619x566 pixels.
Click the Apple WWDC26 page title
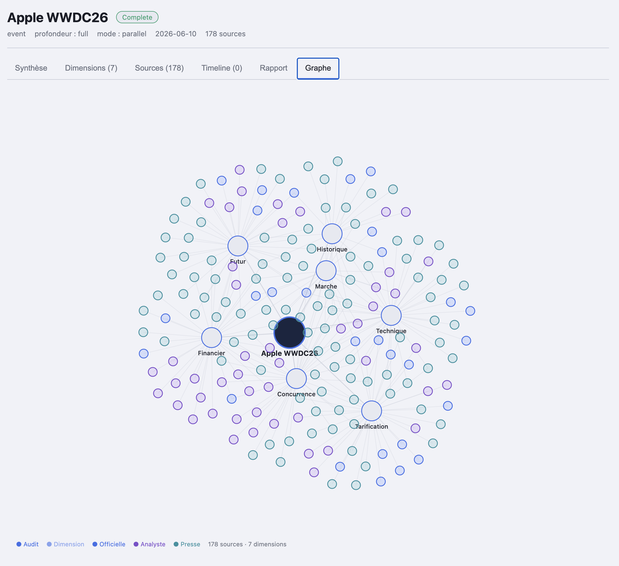58,17
